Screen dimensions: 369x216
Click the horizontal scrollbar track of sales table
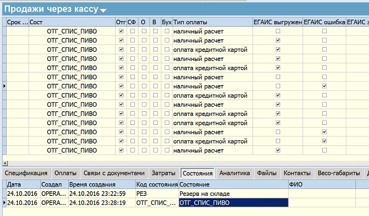point(188,163)
